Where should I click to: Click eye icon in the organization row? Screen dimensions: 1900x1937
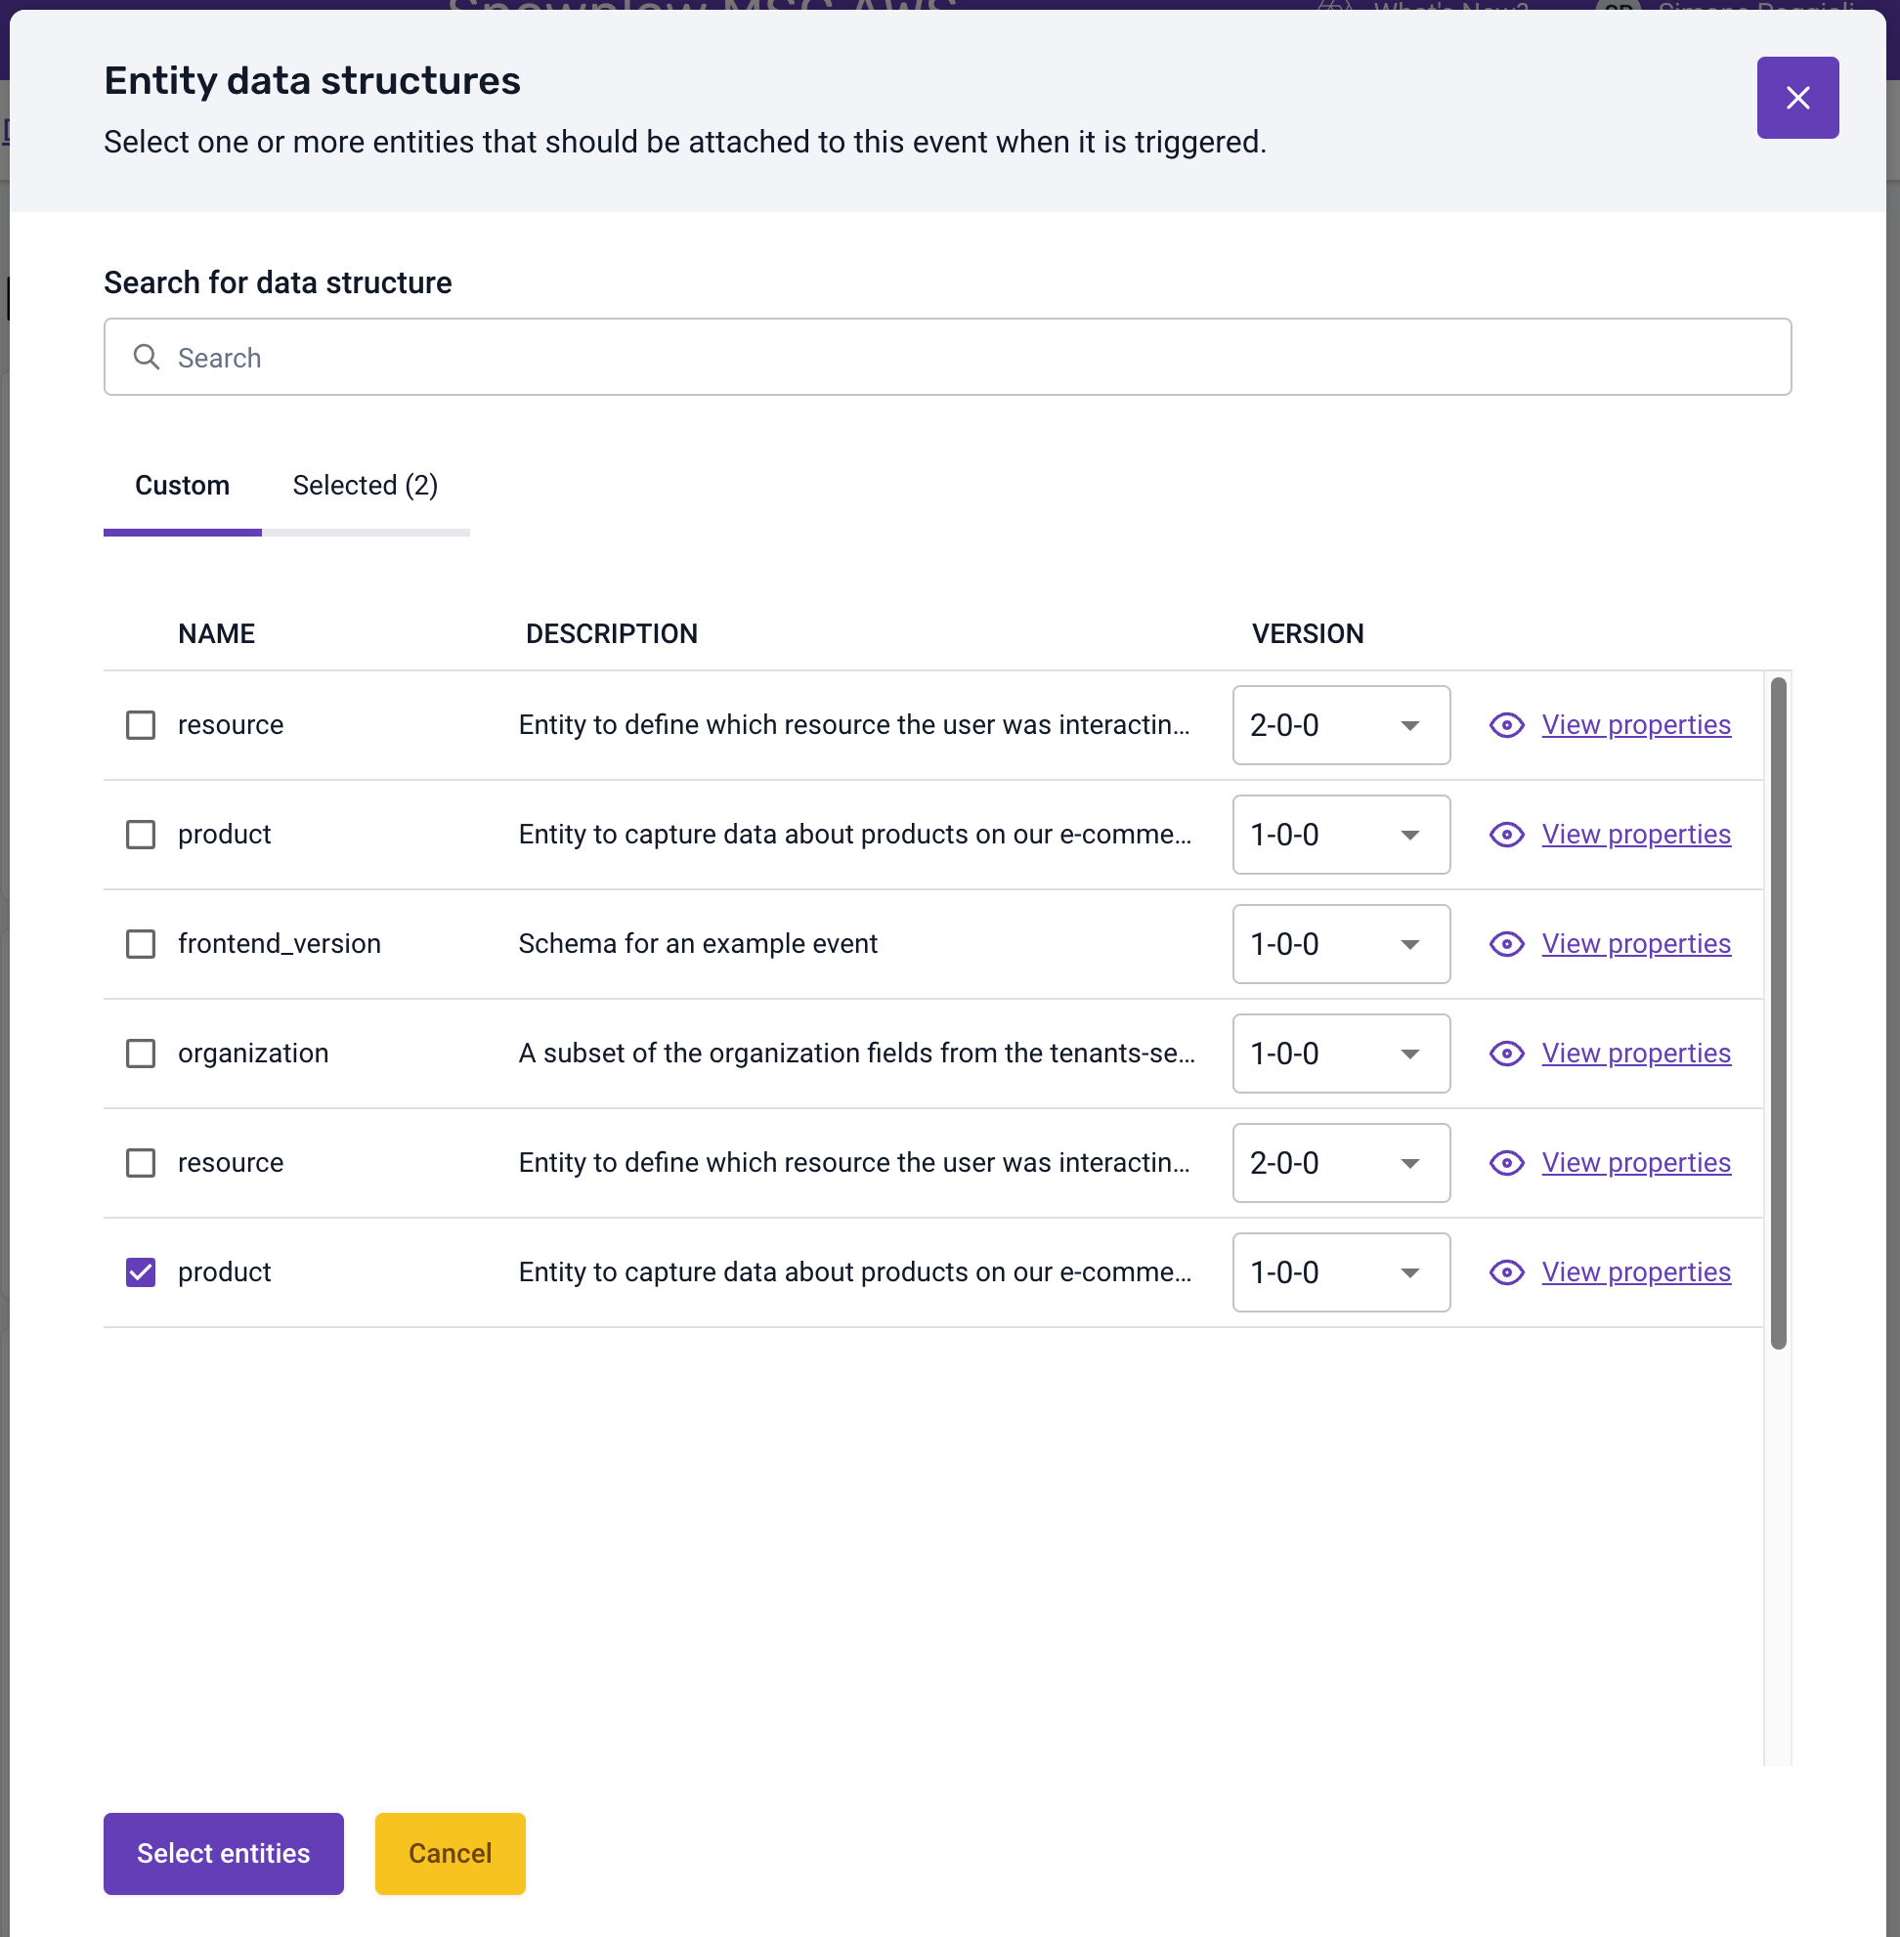1506,1054
